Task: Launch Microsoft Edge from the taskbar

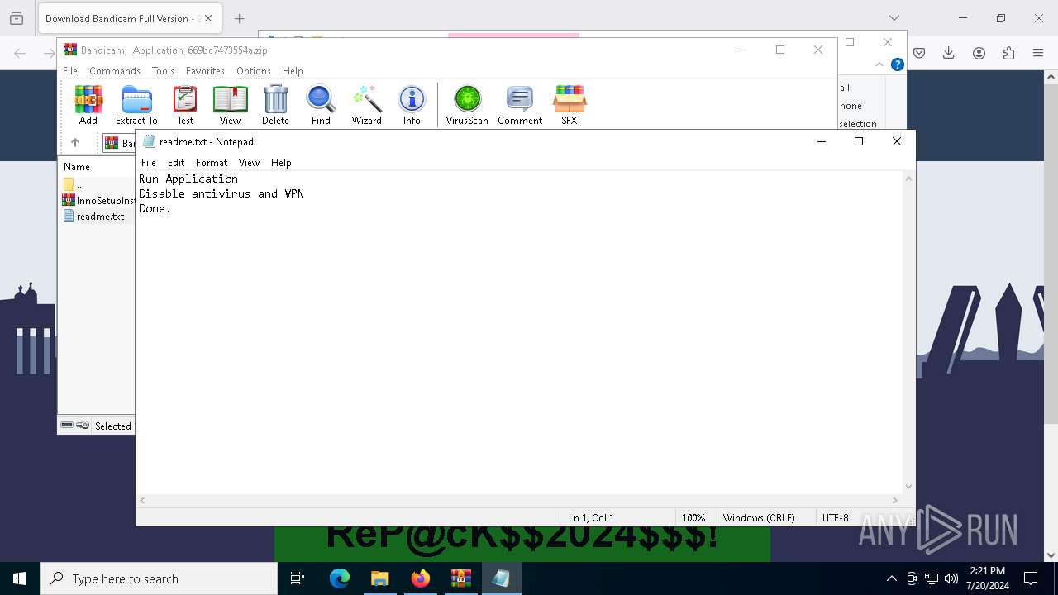Action: (340, 578)
